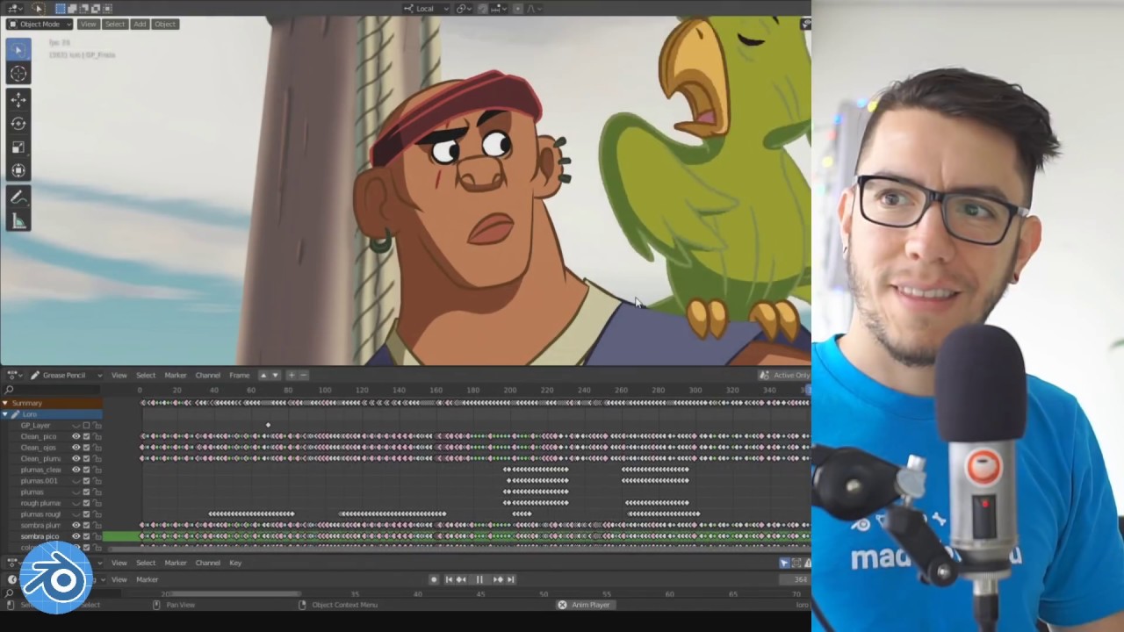The height and width of the screenshot is (632, 1124).
Task: Remove a layer with the minus button
Action: [x=304, y=375]
